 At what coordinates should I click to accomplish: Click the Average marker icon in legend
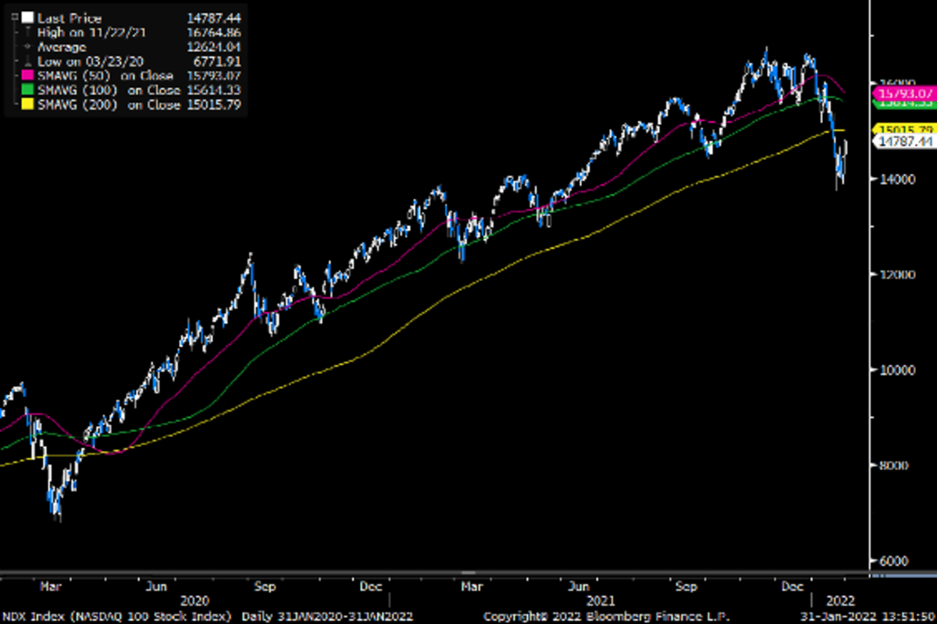coord(28,47)
